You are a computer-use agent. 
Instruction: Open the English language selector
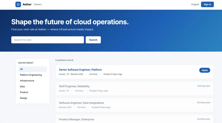tap(195, 4)
